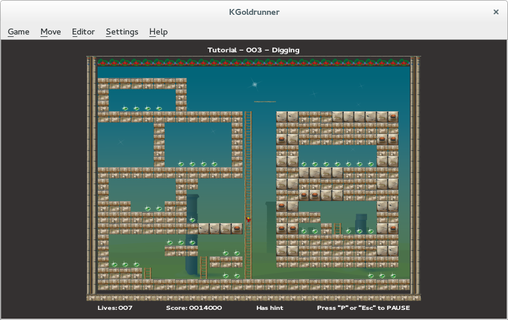Click the horizontal bar below the bright star
This screenshot has width=508, height=320.
click(x=265, y=101)
